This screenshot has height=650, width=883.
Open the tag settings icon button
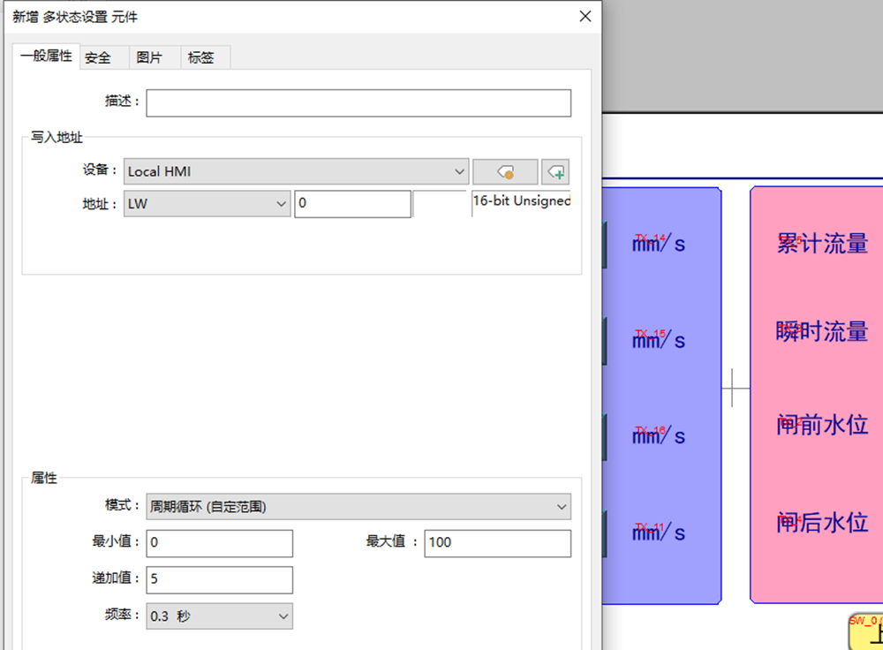coord(505,171)
